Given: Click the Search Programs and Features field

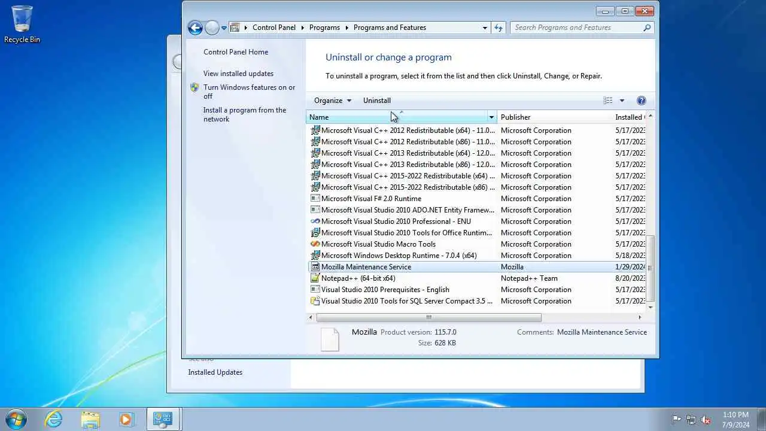Looking at the screenshot, I should coord(576,28).
